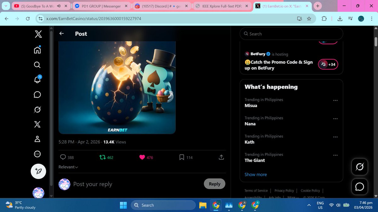Image resolution: width=378 pixels, height=212 pixels.
Task: Open the Notifications bell icon
Action: tap(37, 79)
